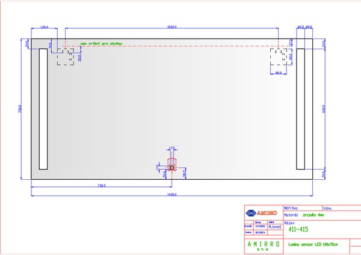This screenshot has width=361, height=255.
Task: Click the 1060.0 hanger spacing dimension at the top
Action: [171, 27]
